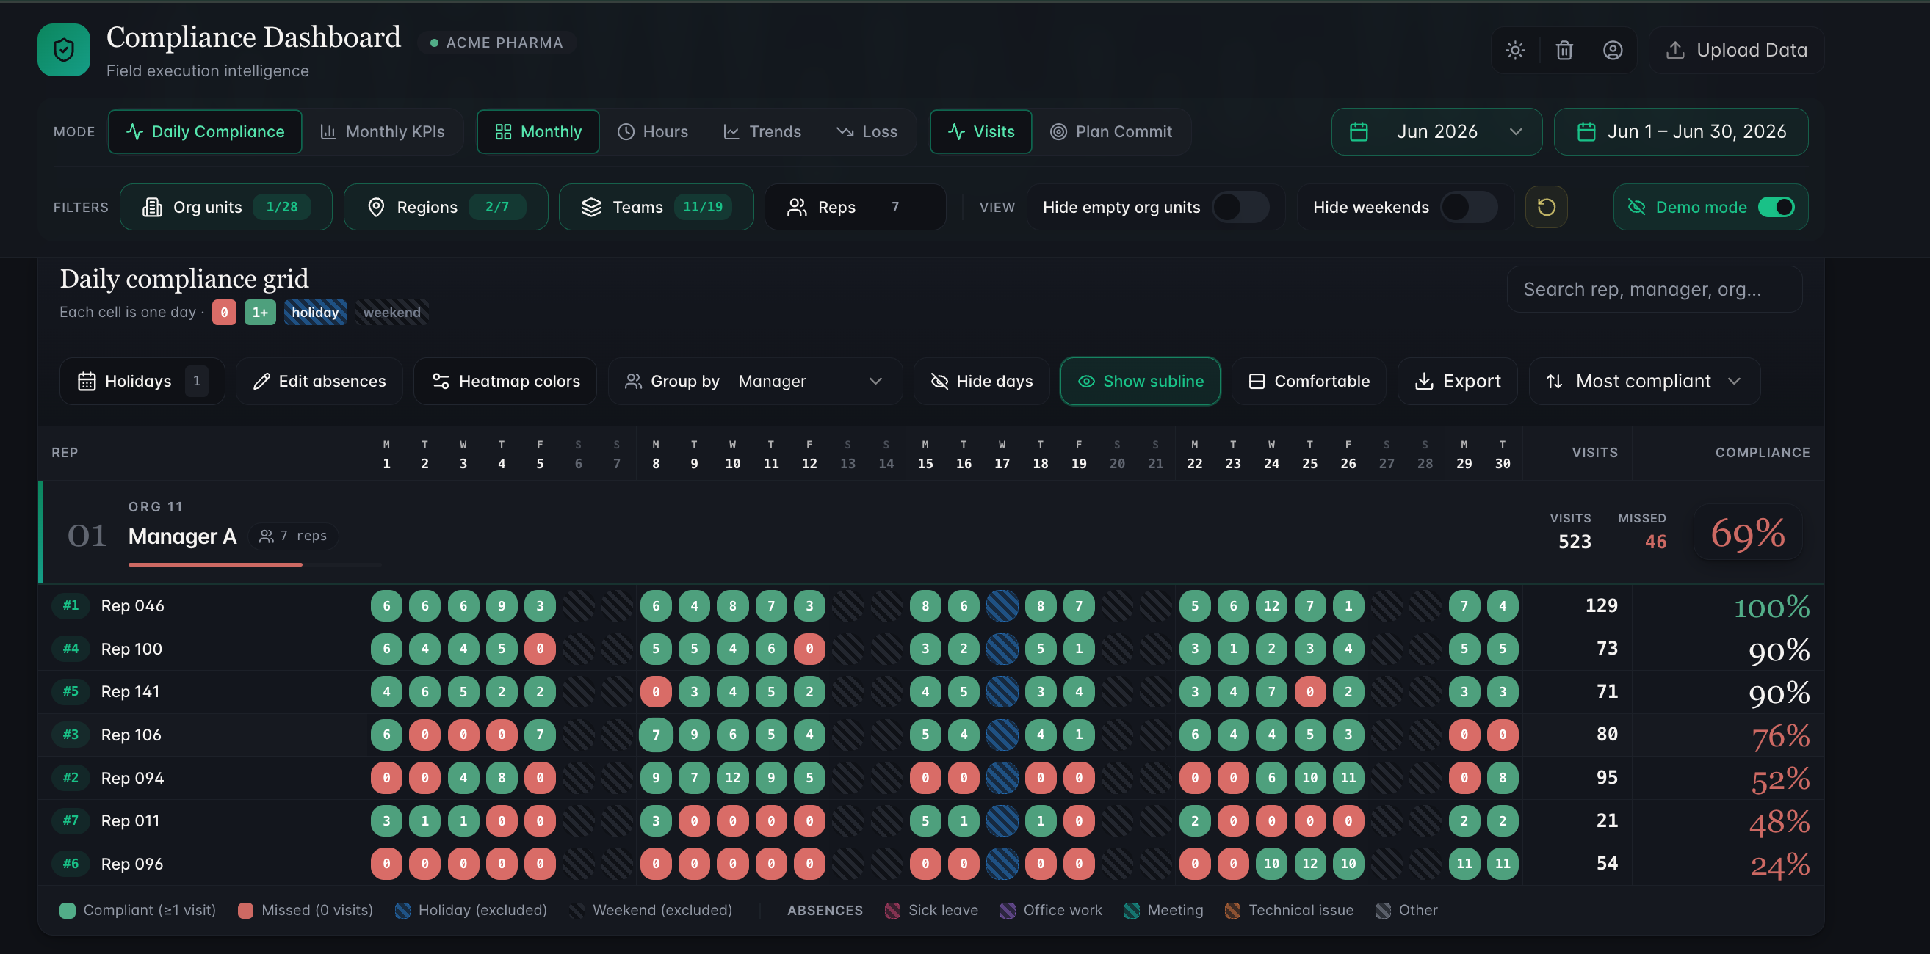Screen dimensions: 1930x954
Task: Click Rep 046 day 24 cell showing 12
Action: [x=1271, y=606]
